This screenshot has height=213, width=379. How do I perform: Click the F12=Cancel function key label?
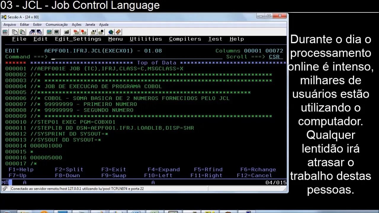(x=254, y=175)
